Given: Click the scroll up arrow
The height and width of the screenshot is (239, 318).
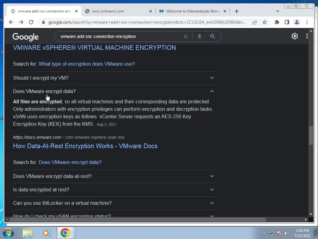Looking at the screenshot, I should pos(311,31).
